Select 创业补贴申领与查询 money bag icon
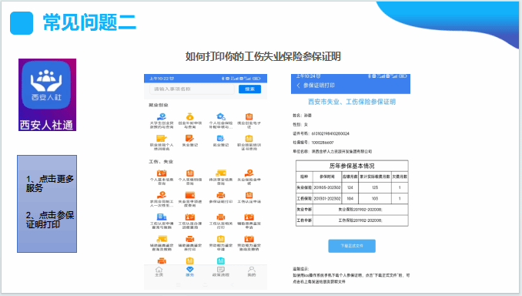522x296 pixels. pyautogui.click(x=189, y=116)
